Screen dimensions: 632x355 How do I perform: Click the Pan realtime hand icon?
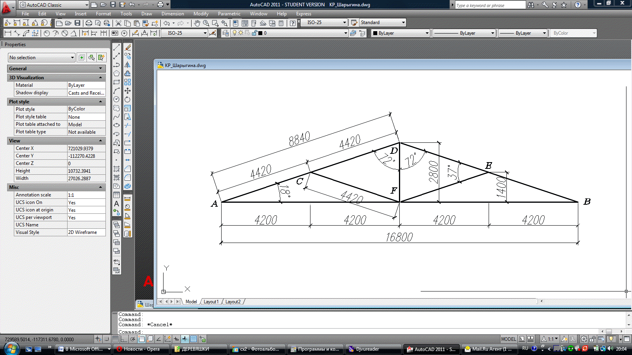coord(197,23)
